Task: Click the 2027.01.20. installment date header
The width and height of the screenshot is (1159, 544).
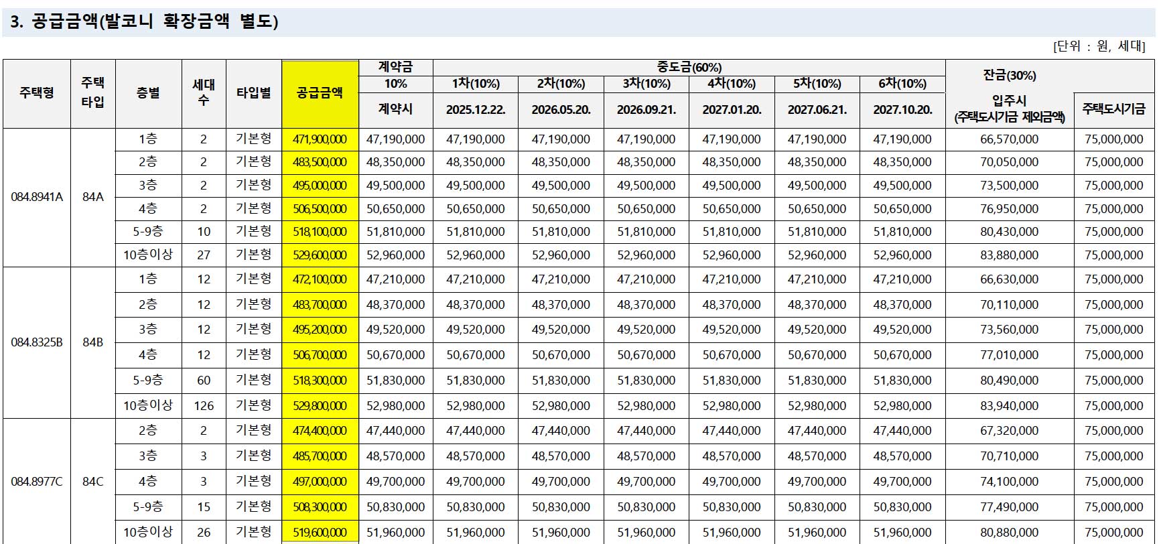Action: pos(732,110)
